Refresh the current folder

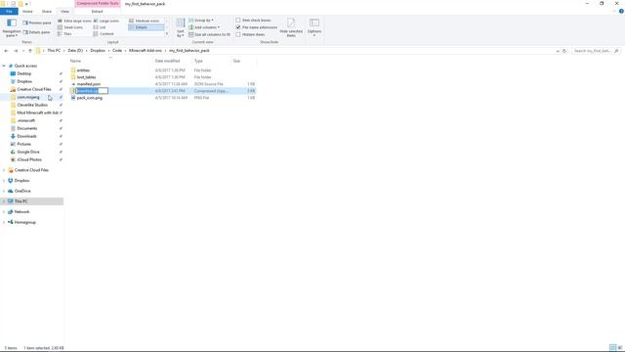pyautogui.click(x=564, y=51)
